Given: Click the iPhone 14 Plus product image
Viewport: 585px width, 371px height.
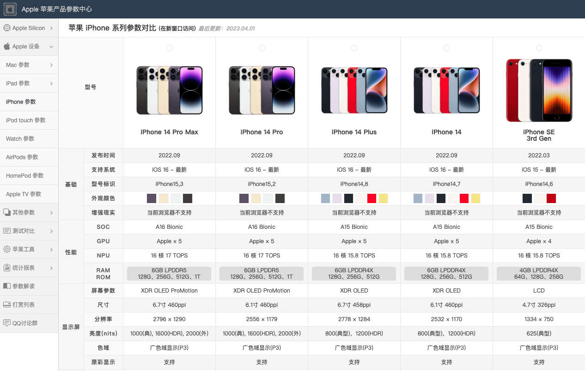Looking at the screenshot, I should (354, 90).
